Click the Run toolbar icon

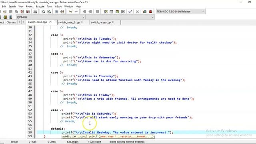tap(111, 12)
